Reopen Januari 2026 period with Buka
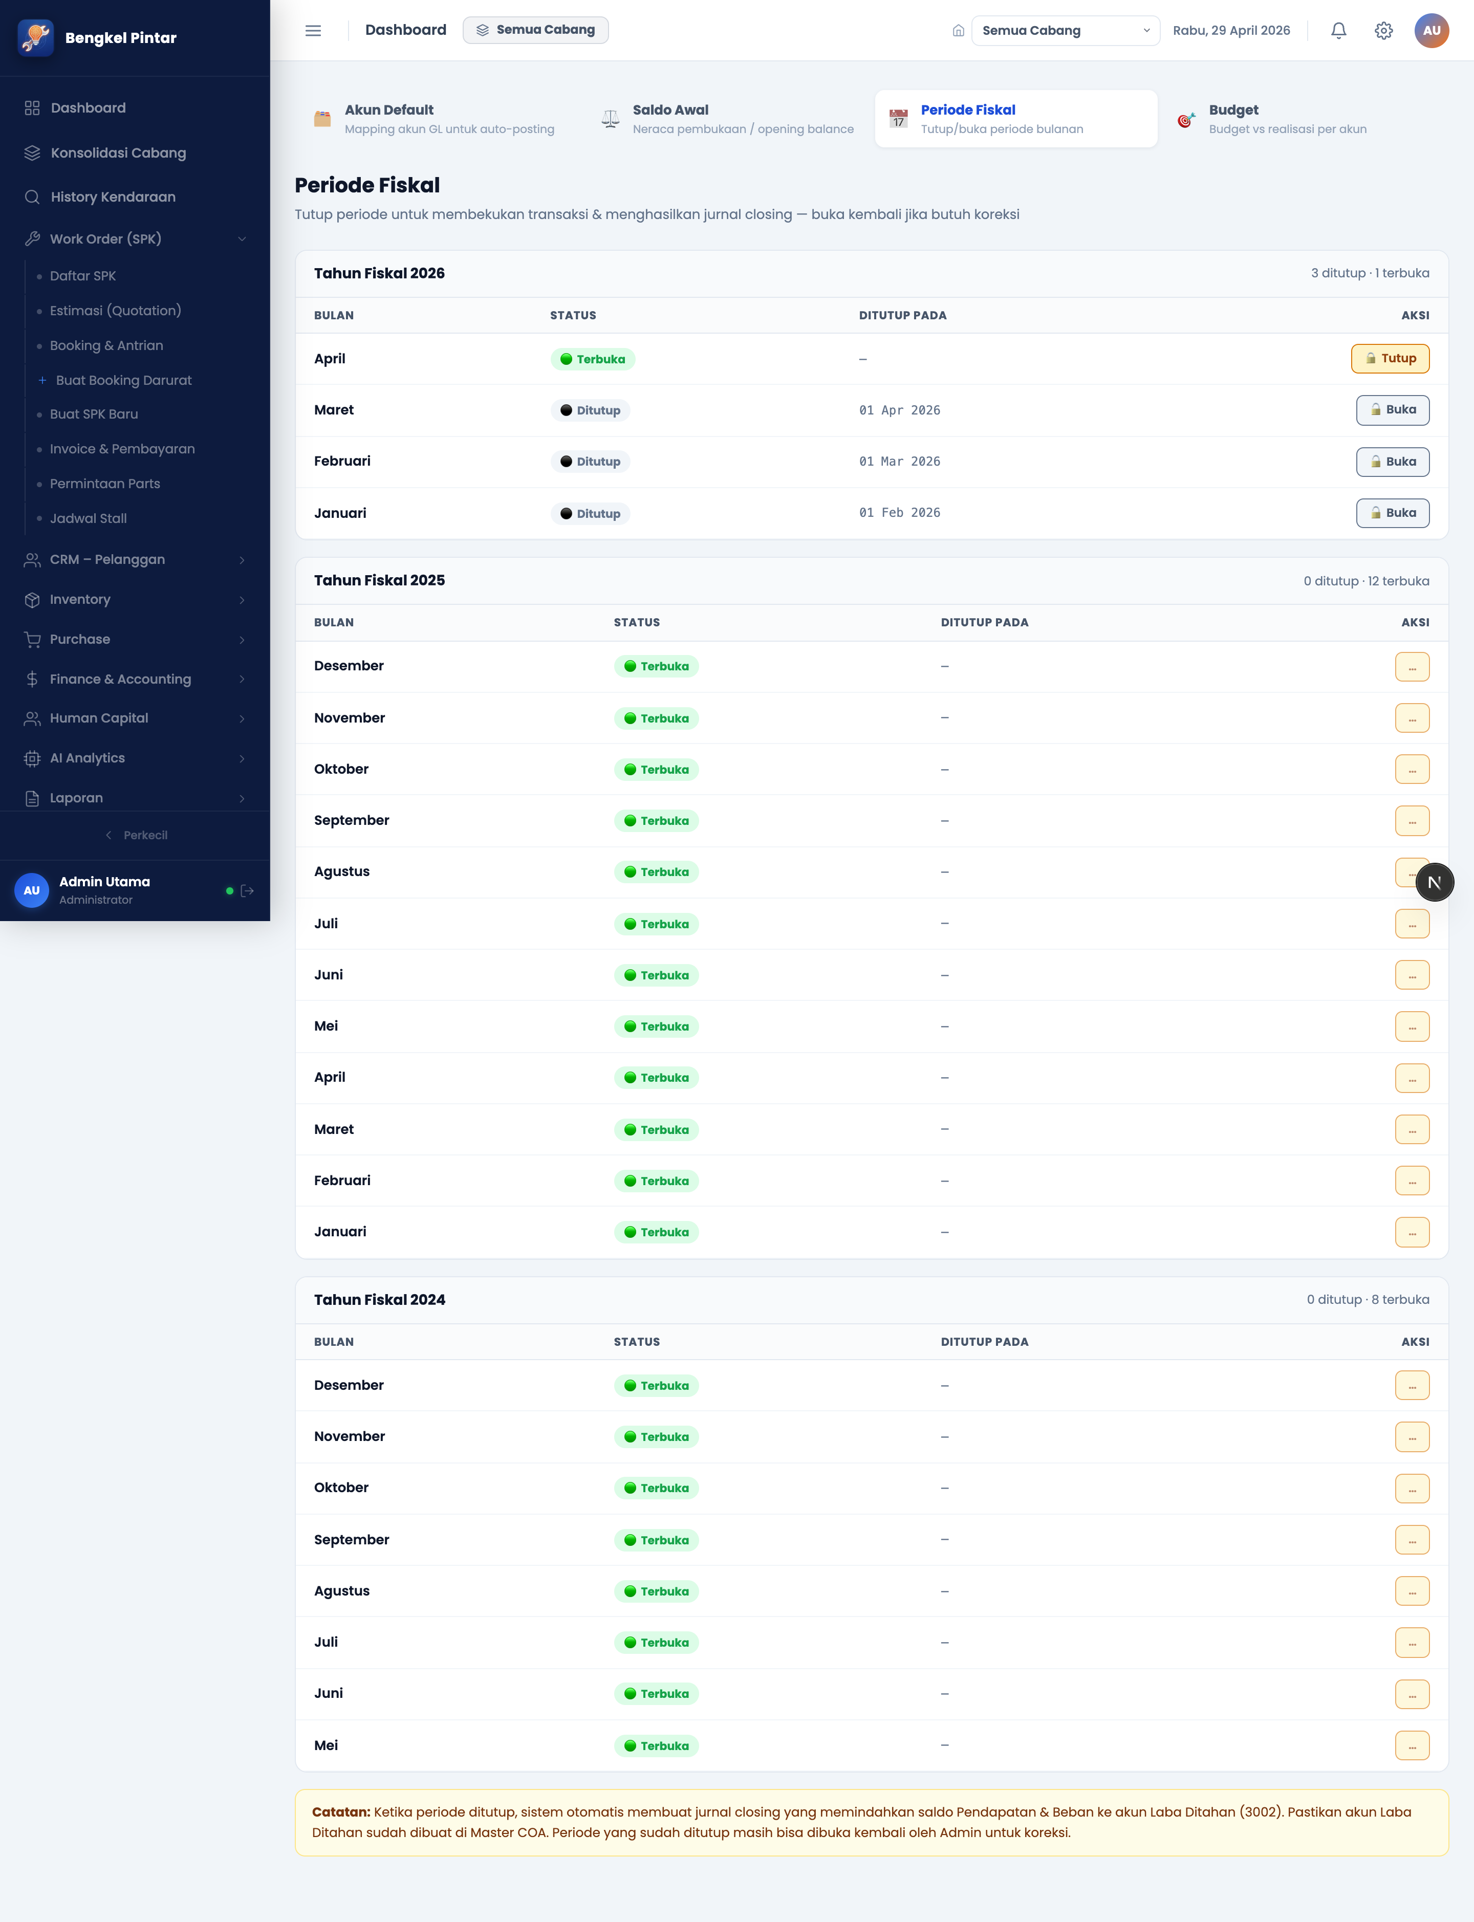The width and height of the screenshot is (1474, 1922). [1393, 513]
